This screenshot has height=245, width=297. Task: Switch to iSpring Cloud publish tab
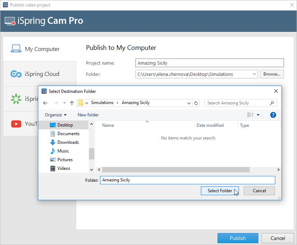pyautogui.click(x=40, y=74)
